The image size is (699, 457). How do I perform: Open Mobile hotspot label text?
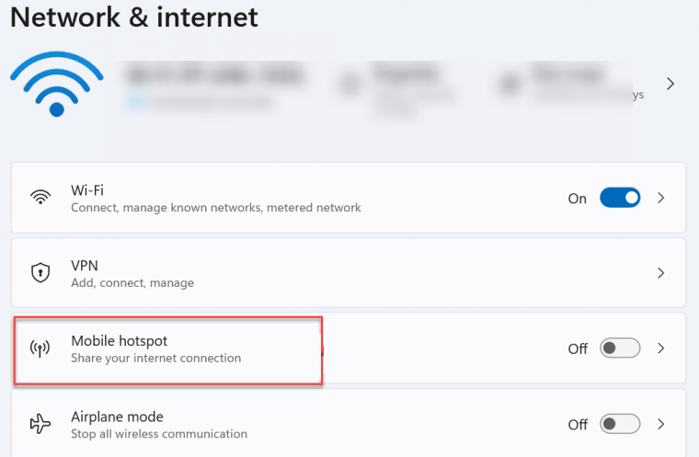[119, 341]
